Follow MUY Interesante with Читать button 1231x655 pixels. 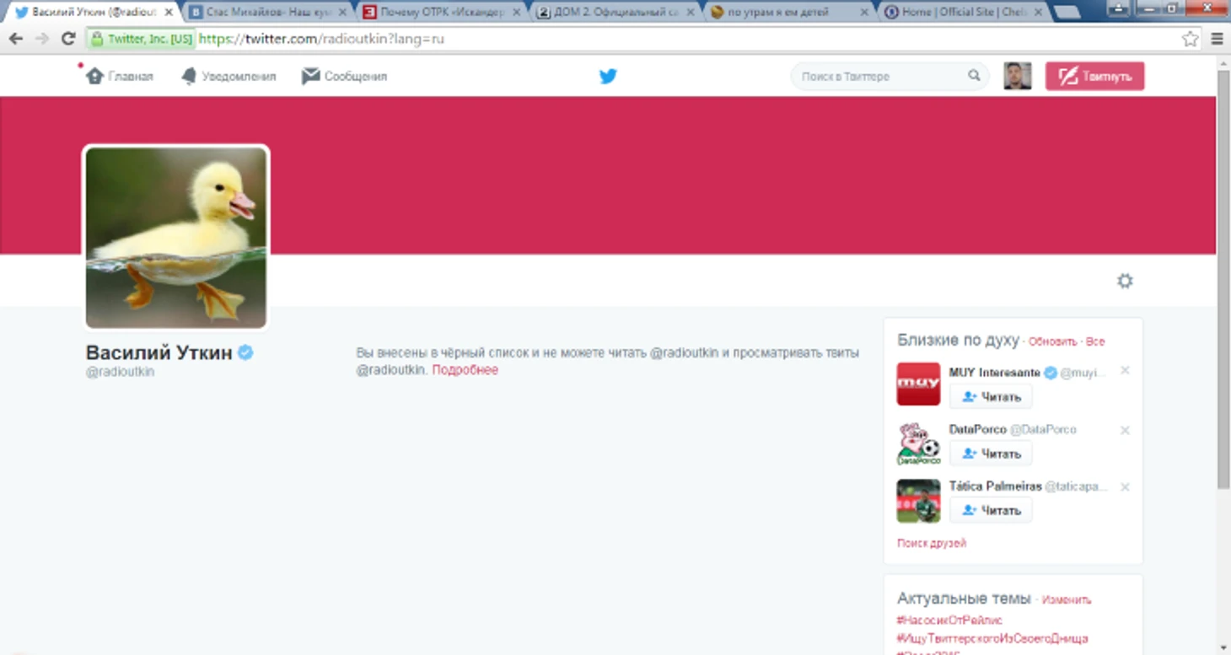point(991,396)
